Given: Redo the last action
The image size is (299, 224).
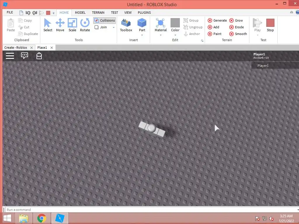Looking at the screenshot, I should click(x=35, y=13).
